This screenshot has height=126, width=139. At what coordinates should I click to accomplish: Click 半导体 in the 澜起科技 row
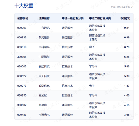[x=93, y=66]
